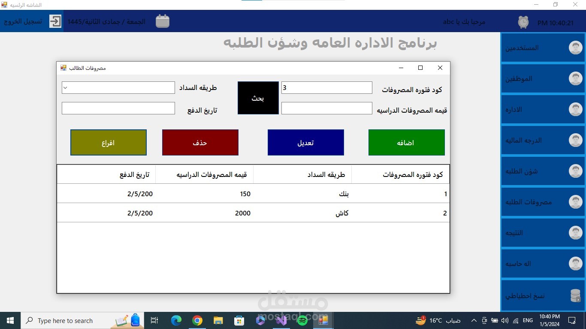The width and height of the screenshot is (586, 329).
Task: Click the avatar icon beside اله حاسبه
Action: tap(575, 264)
